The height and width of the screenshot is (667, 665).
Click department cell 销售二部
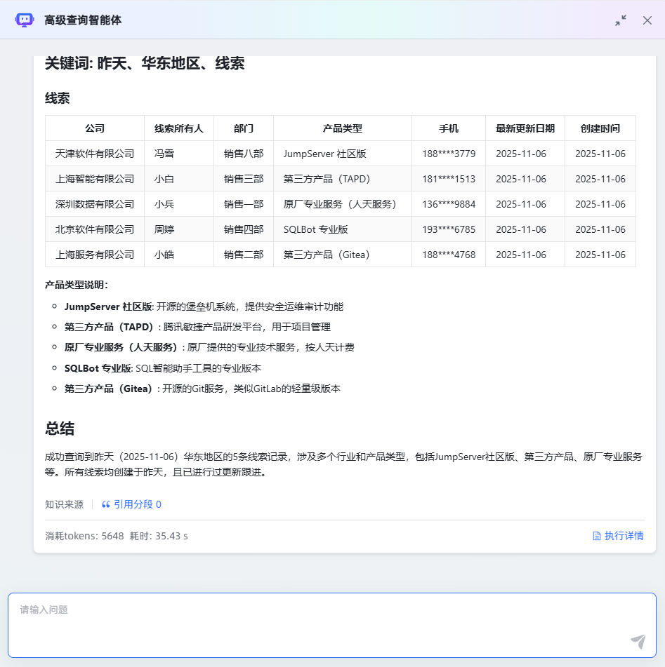[244, 255]
